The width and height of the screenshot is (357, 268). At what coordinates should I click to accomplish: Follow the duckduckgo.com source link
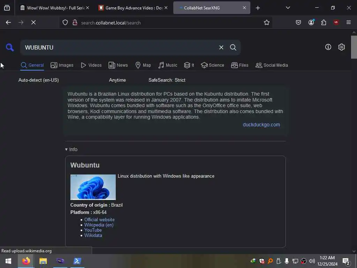(261, 125)
